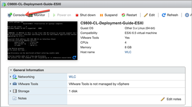Click the VM icon in title bar
Screen dimensions: 192x107
(x=4, y=4)
